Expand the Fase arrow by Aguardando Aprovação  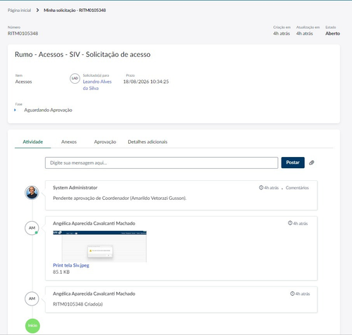(x=15, y=110)
